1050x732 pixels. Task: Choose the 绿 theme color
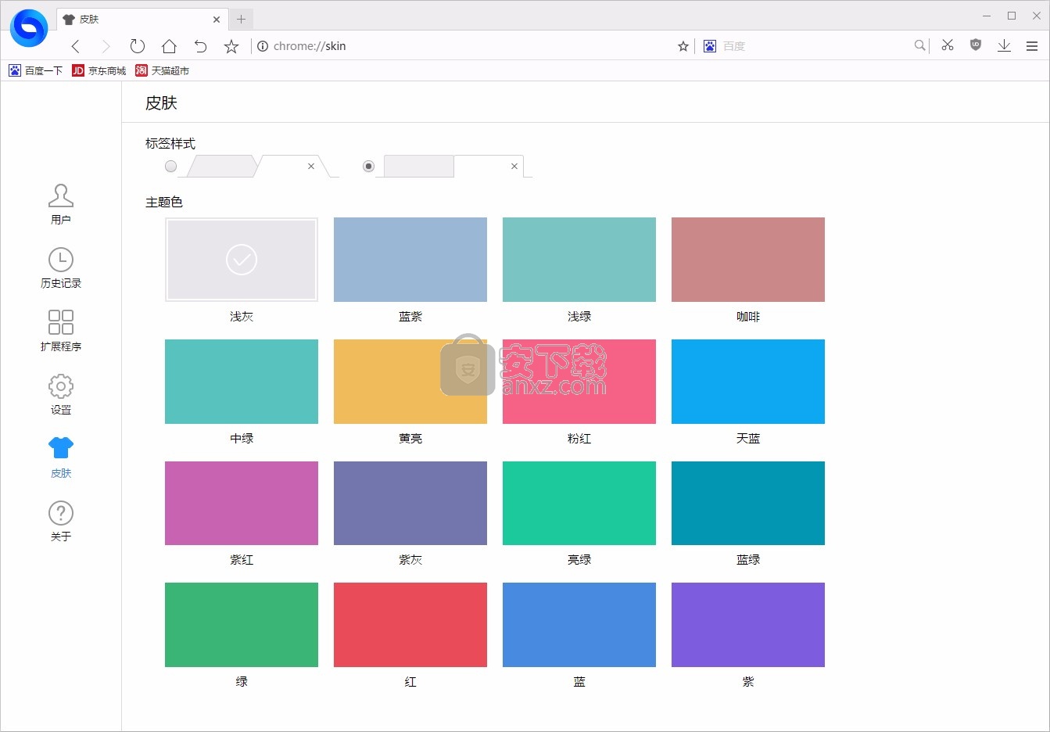(x=242, y=625)
